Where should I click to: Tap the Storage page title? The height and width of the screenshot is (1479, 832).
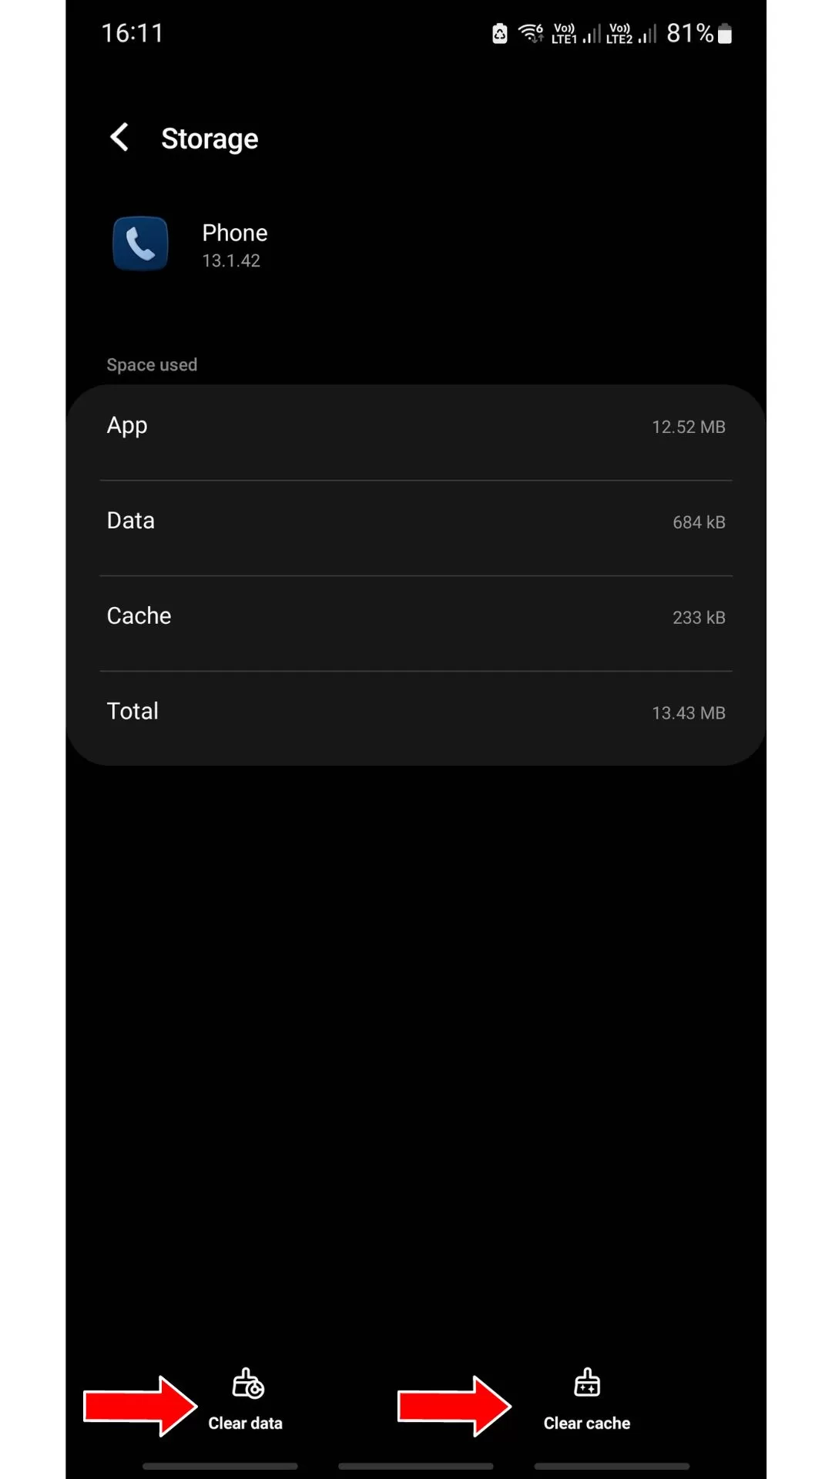[x=210, y=139]
